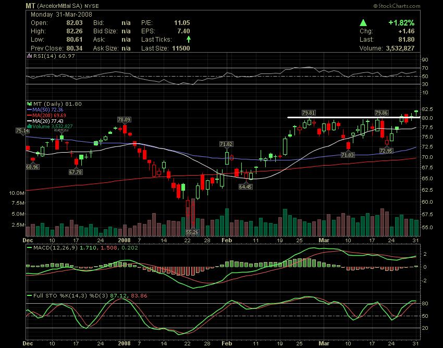Click the Chg value +1.46
Image resolution: width=443 pixels, height=348 pixels.
[x=407, y=31]
